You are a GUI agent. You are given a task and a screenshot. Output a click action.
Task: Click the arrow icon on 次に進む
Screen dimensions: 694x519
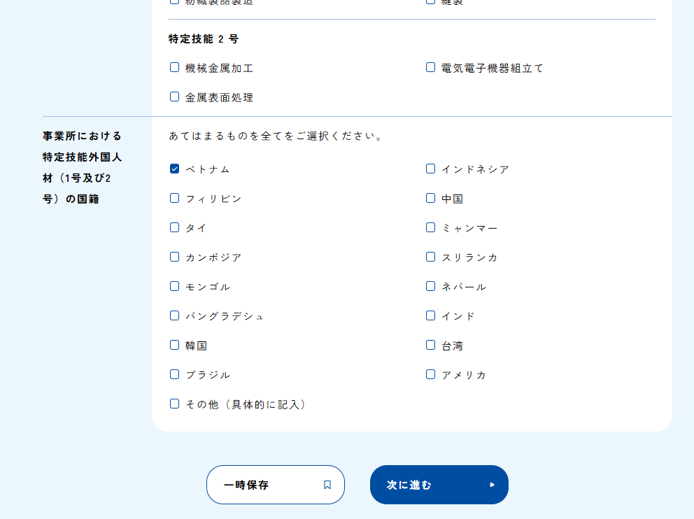coord(492,485)
